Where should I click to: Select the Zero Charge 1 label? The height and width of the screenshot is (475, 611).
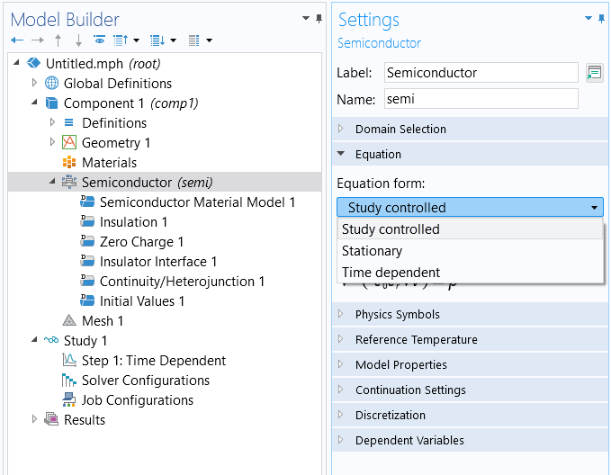[141, 242]
